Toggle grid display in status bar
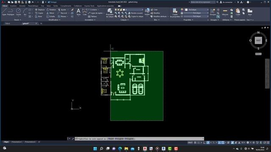This screenshot has width=271, height=152. pyautogui.click(x=195, y=143)
